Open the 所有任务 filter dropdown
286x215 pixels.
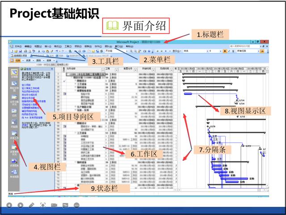point(258,51)
